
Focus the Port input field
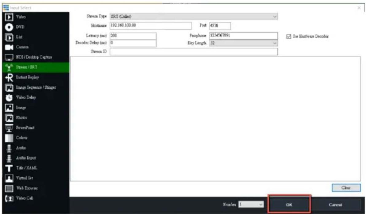coord(220,26)
